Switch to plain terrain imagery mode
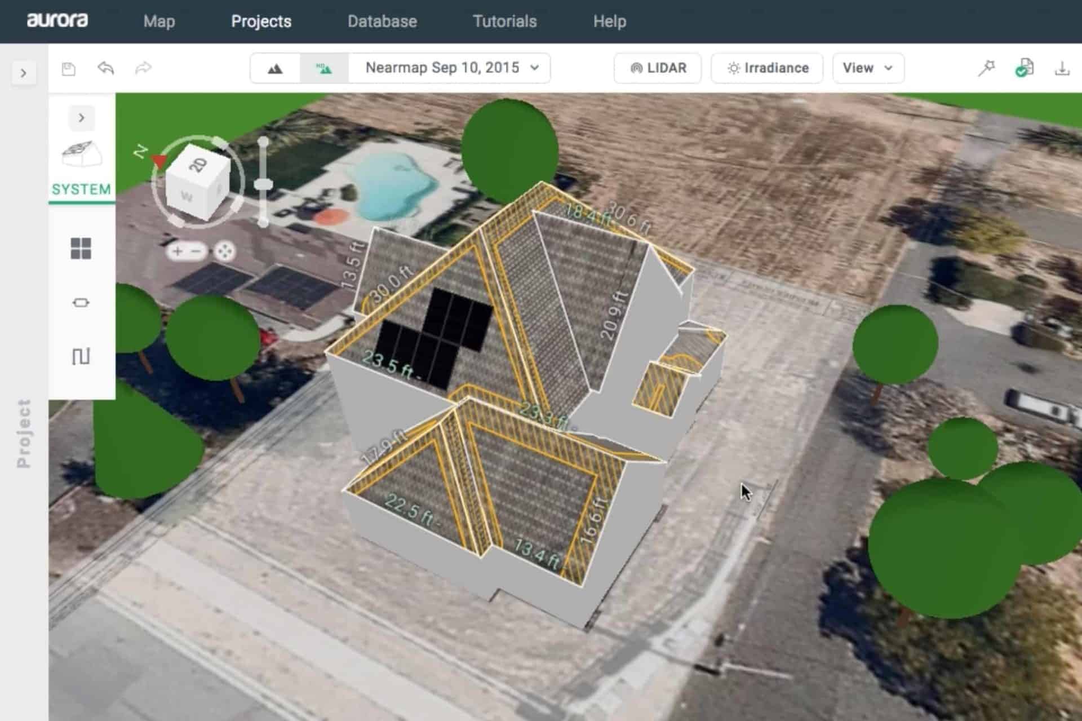 [x=275, y=68]
